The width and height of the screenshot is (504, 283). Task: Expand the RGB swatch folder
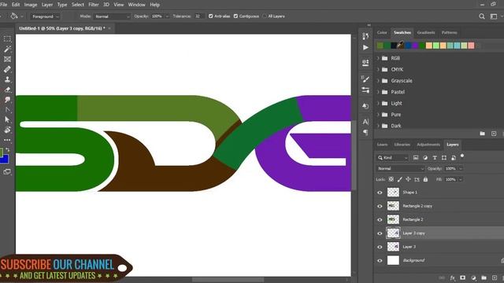(x=378, y=58)
